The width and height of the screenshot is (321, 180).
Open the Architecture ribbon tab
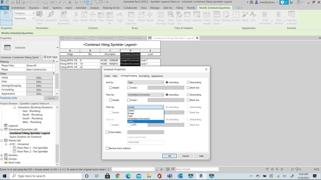click(x=18, y=8)
